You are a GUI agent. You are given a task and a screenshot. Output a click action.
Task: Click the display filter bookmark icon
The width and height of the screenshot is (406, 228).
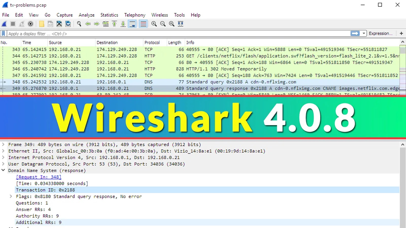3,33
